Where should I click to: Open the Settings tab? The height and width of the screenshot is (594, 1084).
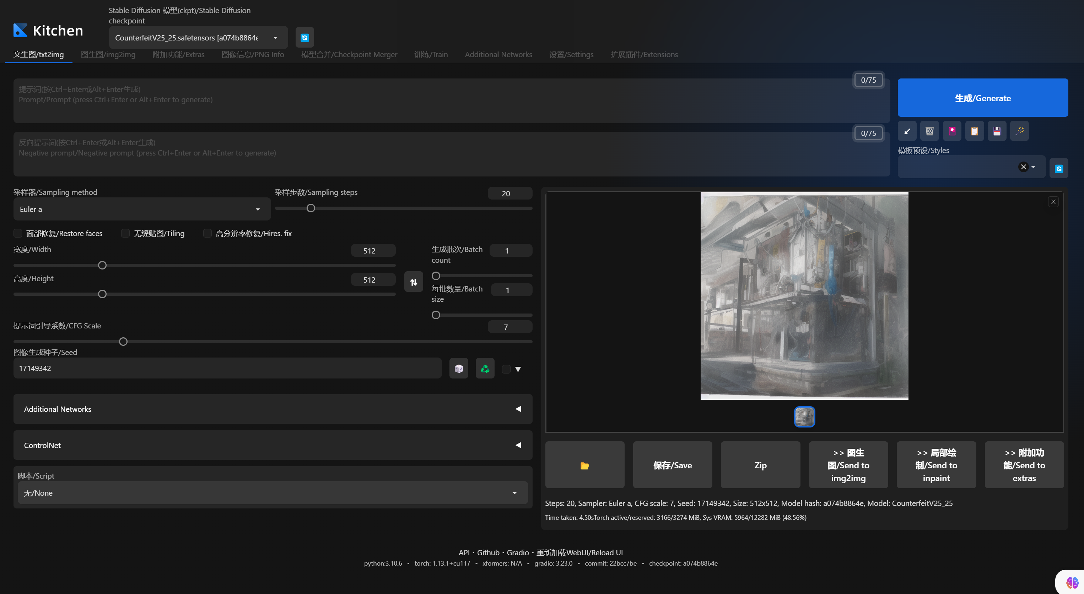(x=571, y=55)
